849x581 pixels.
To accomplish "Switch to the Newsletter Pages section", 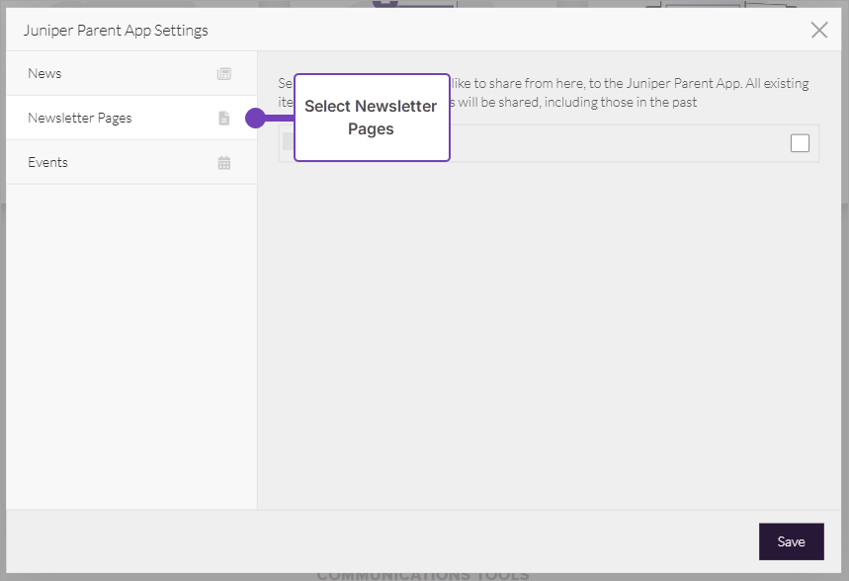I will pyautogui.click(x=80, y=119).
